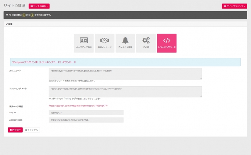
Task: Open the gbpush permission page URL link
Action: tap(78, 106)
